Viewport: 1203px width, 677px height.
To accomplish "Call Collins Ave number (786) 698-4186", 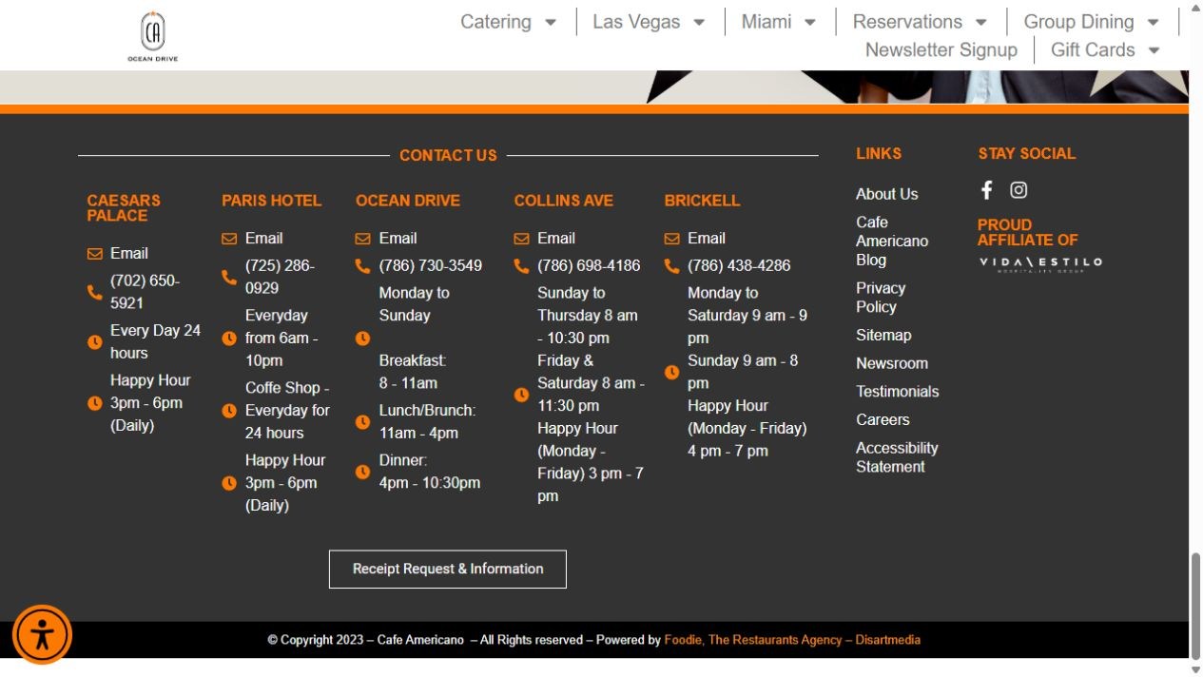I will (589, 266).
